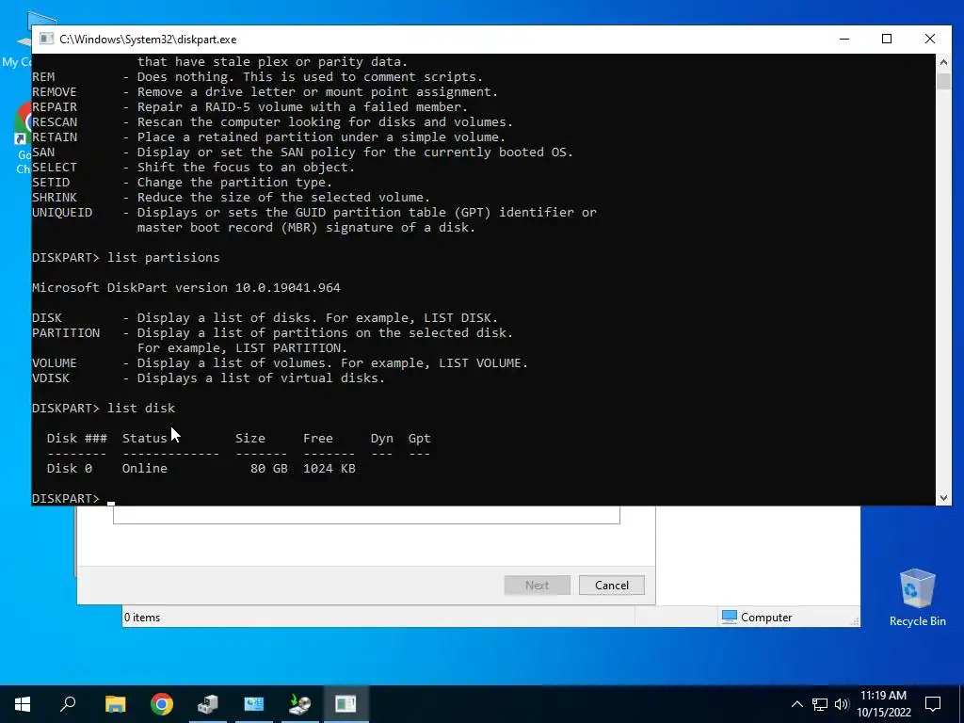Click "Free" column header
964x723 pixels.
click(318, 439)
